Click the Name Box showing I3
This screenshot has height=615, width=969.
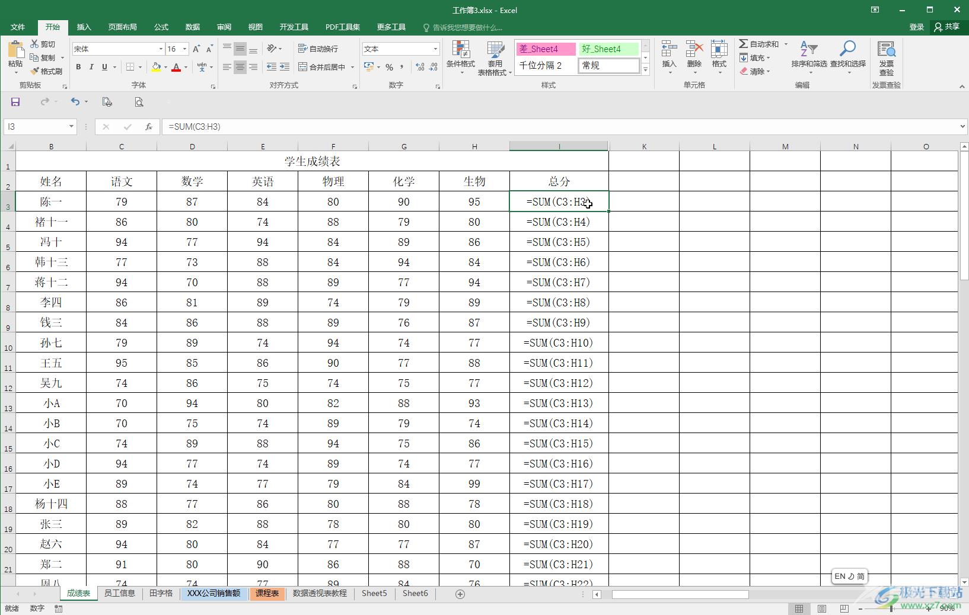[x=36, y=127]
